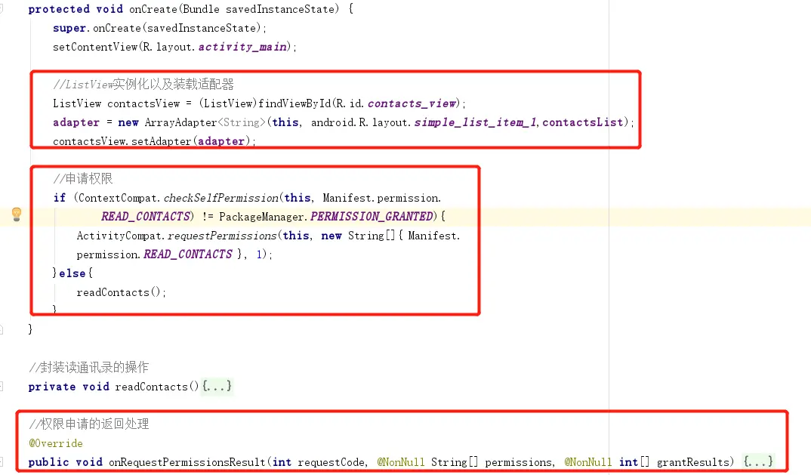This screenshot has height=475, width=811.
Task: Click the permissions parameter name
Action: coord(518,462)
